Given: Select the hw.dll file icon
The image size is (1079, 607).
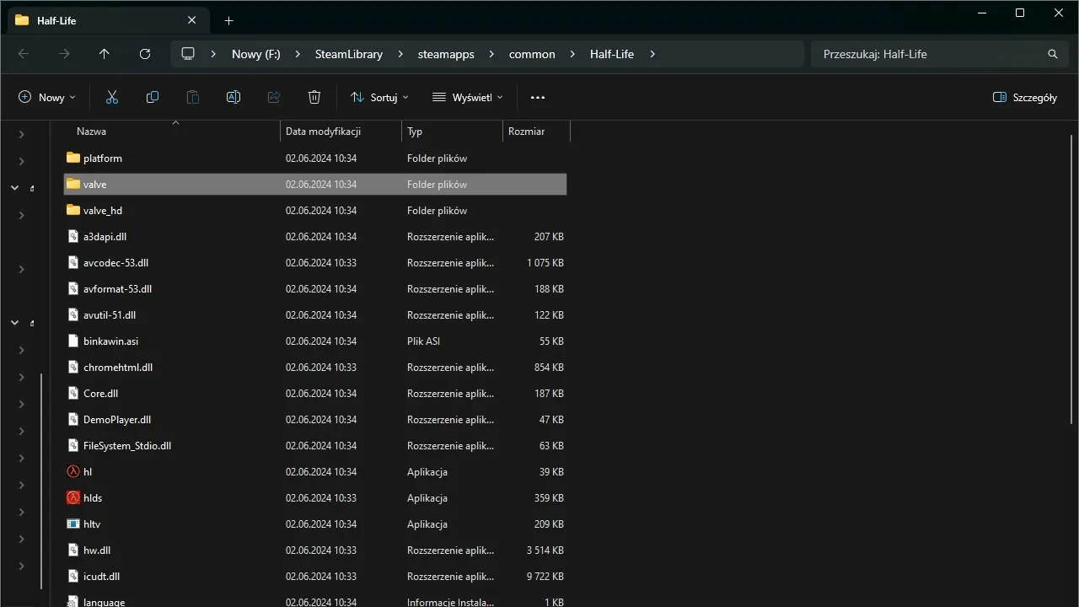Looking at the screenshot, I should pos(73,551).
